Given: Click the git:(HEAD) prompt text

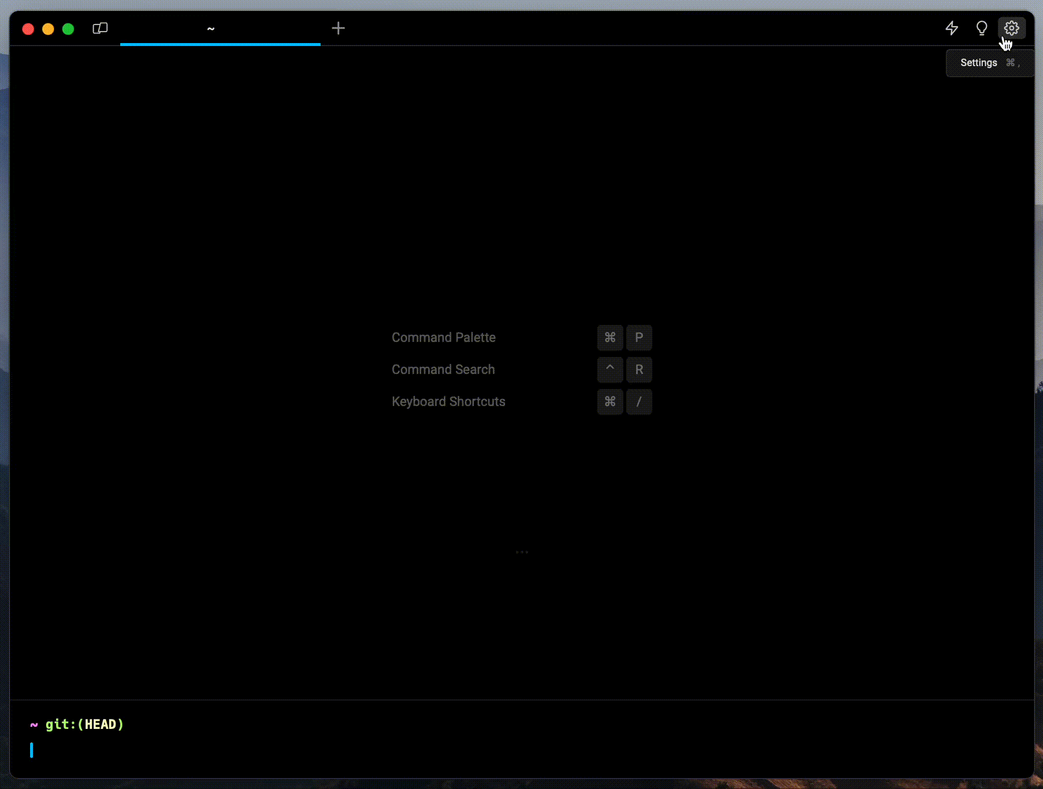Looking at the screenshot, I should 84,724.
